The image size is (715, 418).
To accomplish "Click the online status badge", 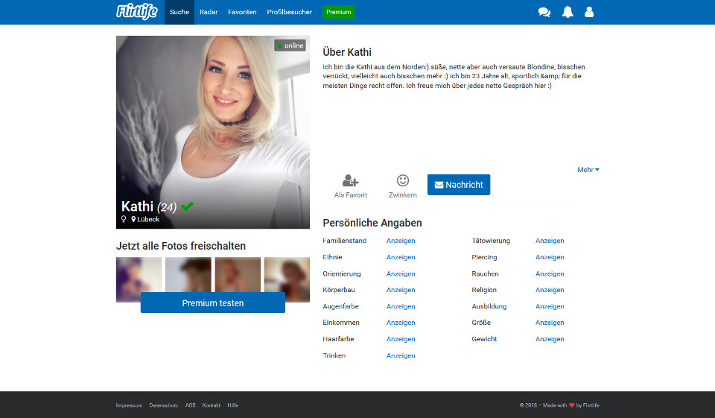I will (290, 45).
